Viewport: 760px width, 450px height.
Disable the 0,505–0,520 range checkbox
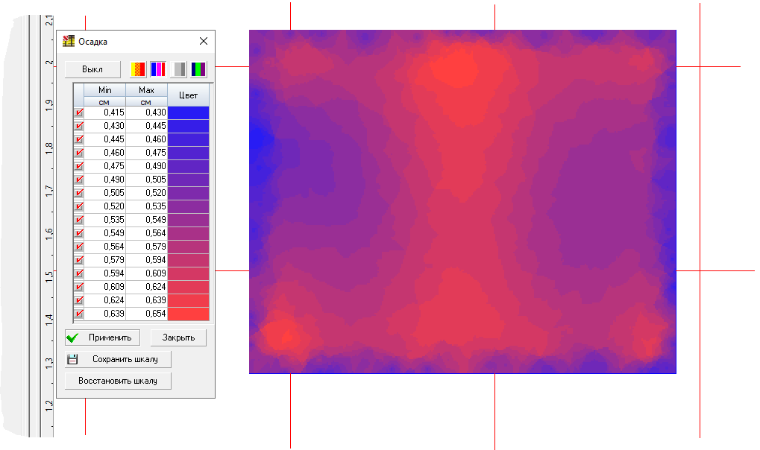(78, 193)
